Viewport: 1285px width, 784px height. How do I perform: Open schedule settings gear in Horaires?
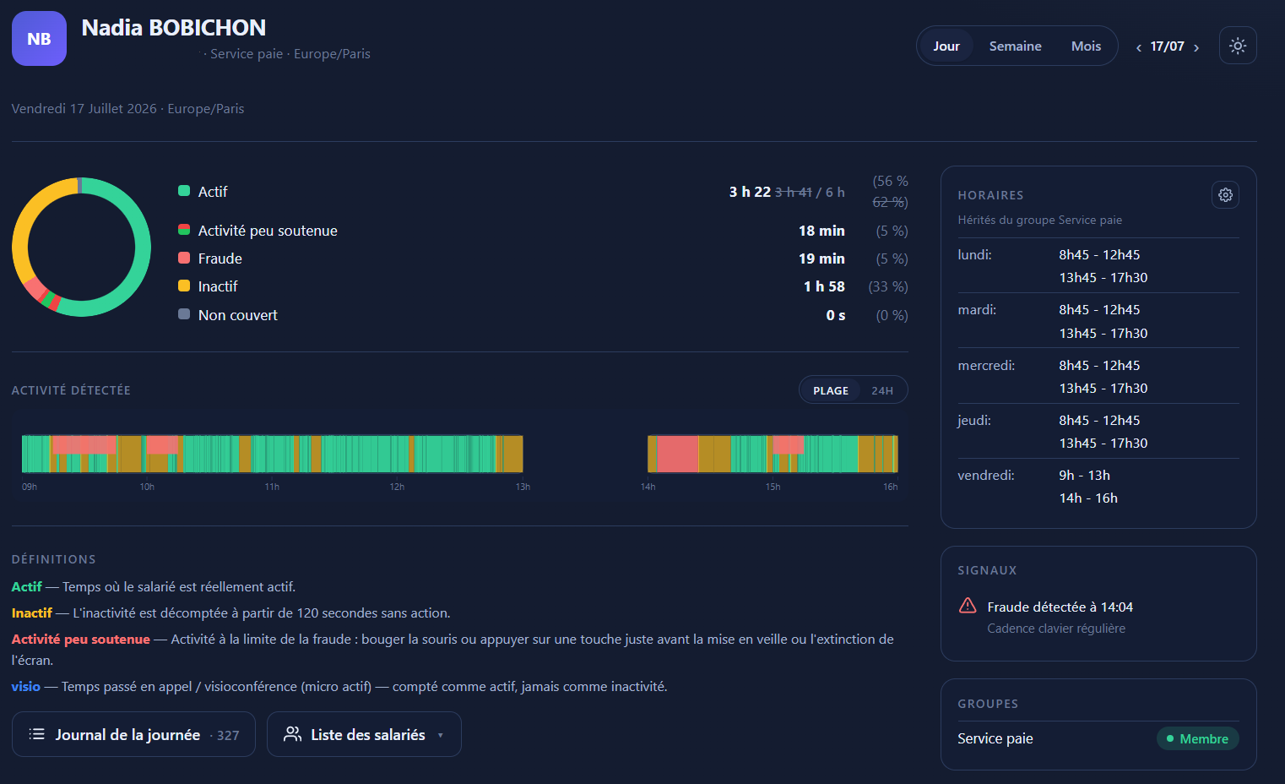tap(1225, 195)
